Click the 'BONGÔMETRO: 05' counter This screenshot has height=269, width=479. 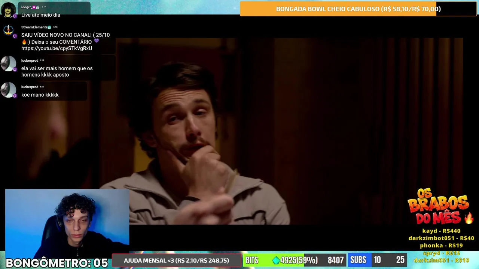pyautogui.click(x=57, y=263)
